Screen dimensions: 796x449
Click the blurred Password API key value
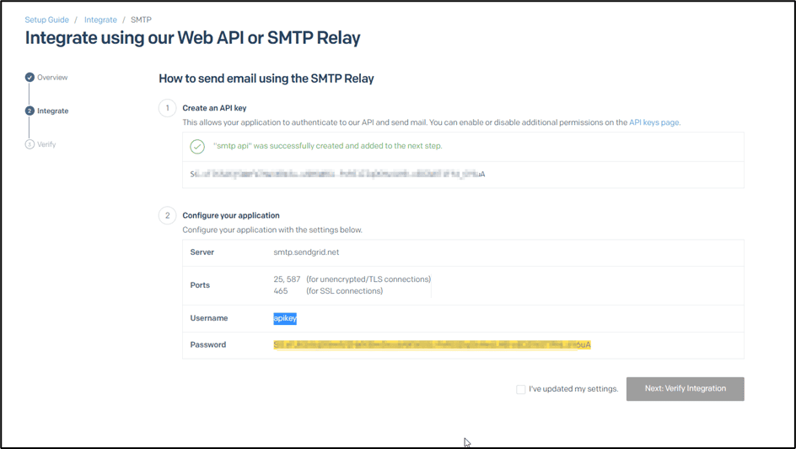432,345
